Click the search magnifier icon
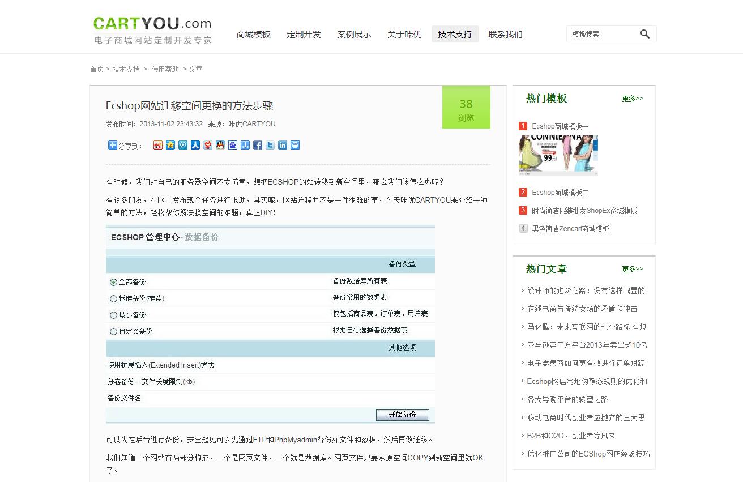This screenshot has height=482, width=743. click(644, 34)
